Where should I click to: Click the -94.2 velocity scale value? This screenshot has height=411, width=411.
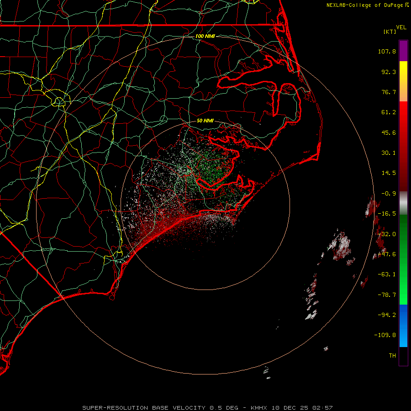pyautogui.click(x=387, y=315)
